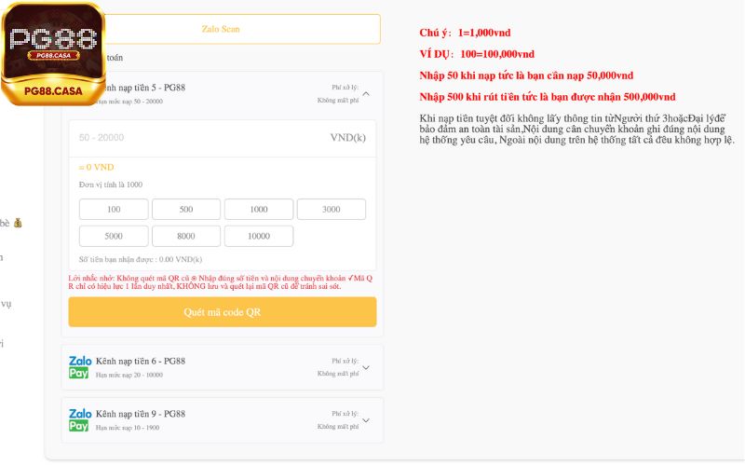Open Kênh nạp tiền 6 - PG88 channel title
This screenshot has width=745, height=466.
(141, 361)
